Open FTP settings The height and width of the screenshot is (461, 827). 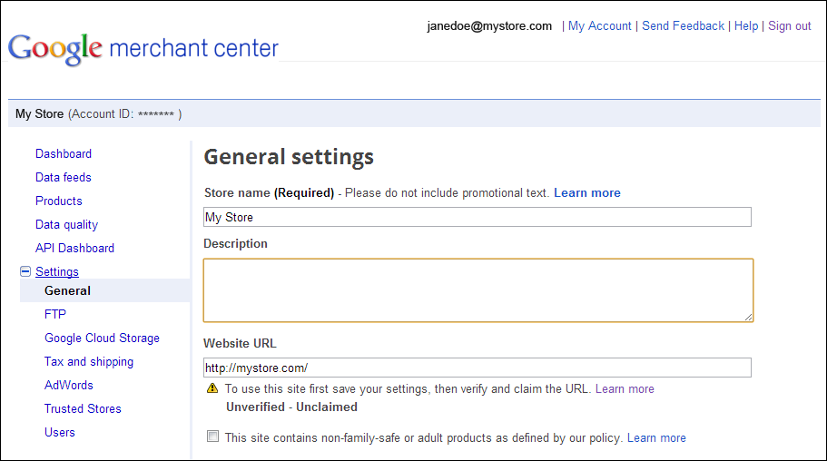54,314
